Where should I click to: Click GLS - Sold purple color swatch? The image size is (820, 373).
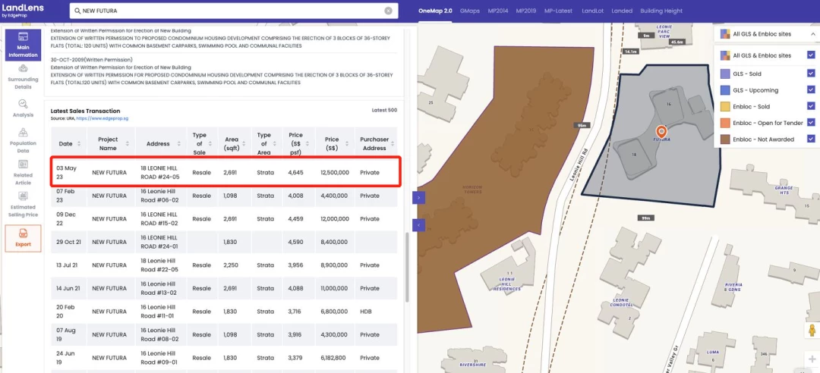pos(725,74)
